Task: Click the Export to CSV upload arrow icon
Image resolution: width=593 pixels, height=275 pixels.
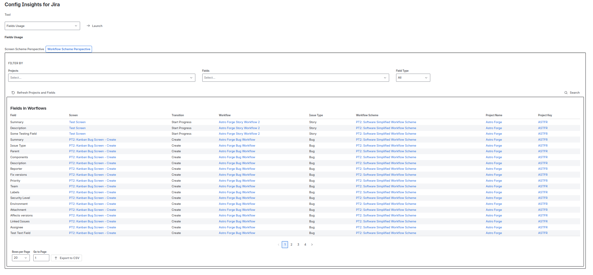Action: tap(56, 258)
